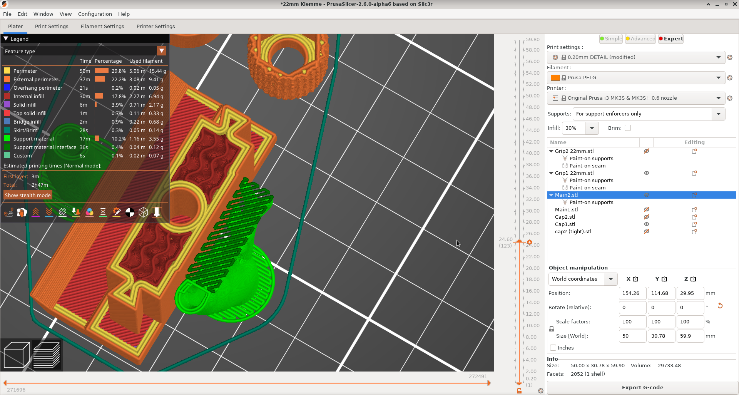
Task: Click editing icon for Cap1.stl
Action: (695, 224)
